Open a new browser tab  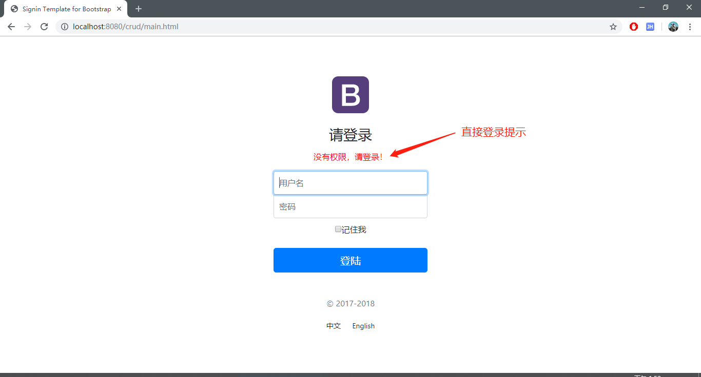pos(139,8)
